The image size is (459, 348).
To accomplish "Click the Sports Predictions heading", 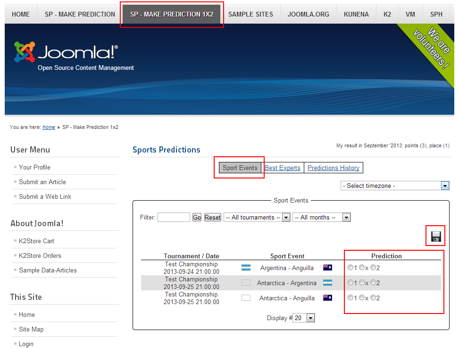I will 166,150.
